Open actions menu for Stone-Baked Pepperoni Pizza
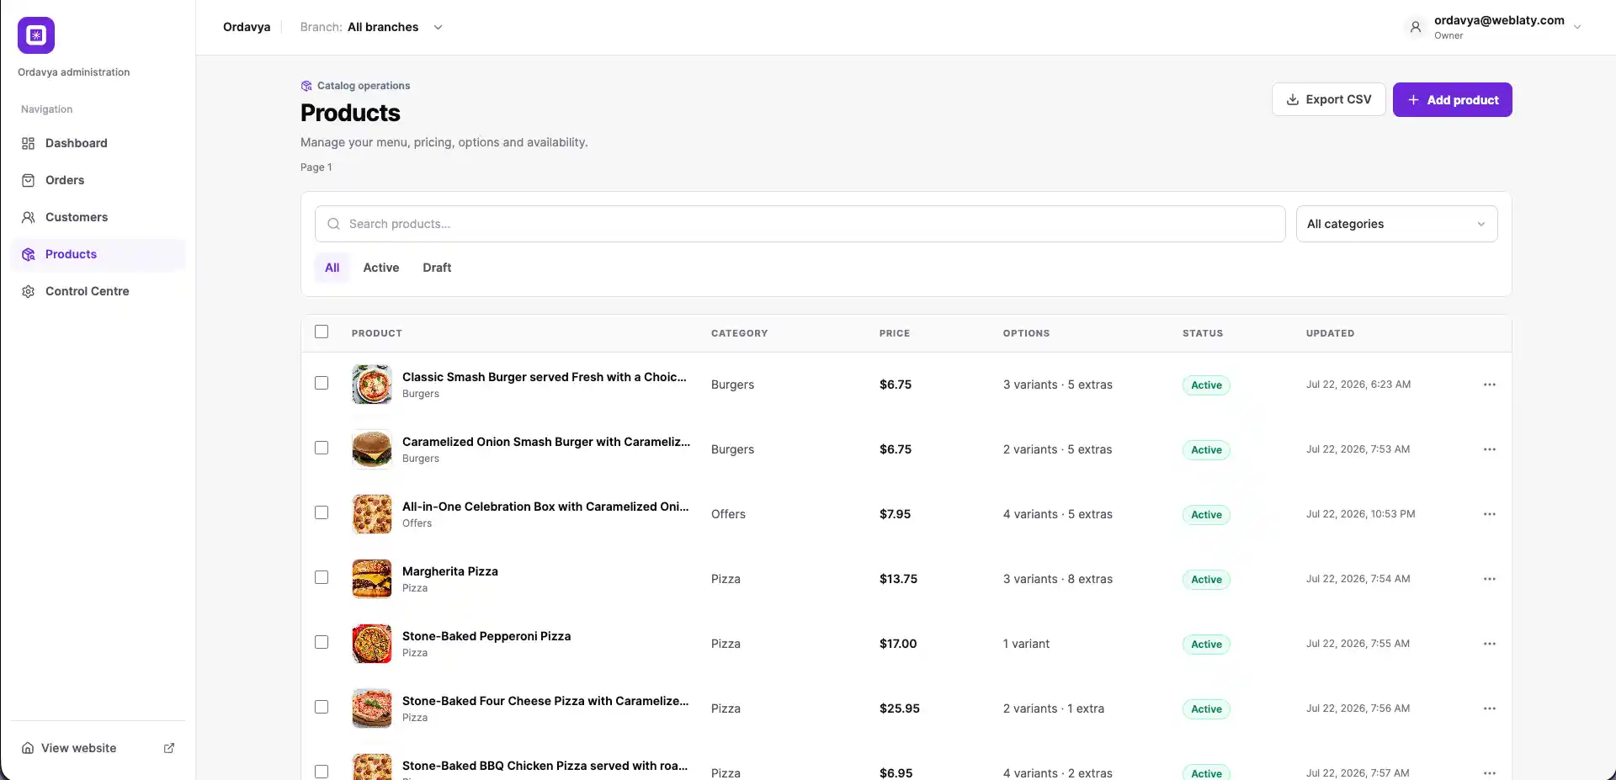This screenshot has height=780, width=1616. (1490, 644)
